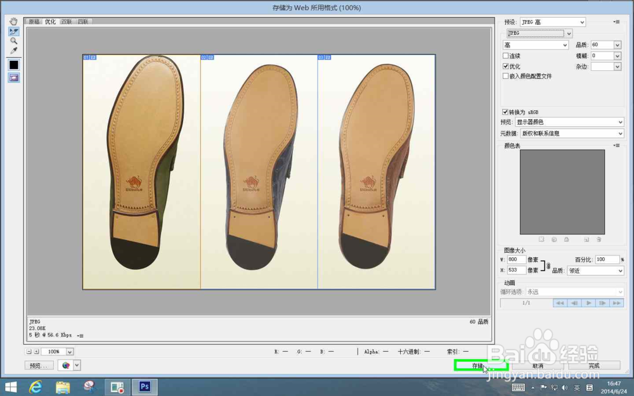
Task: Go to last animation frame
Action: 617,303
